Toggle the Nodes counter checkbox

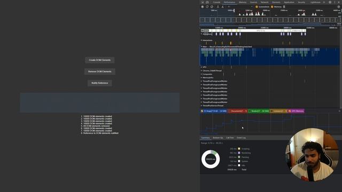click(x=250, y=111)
